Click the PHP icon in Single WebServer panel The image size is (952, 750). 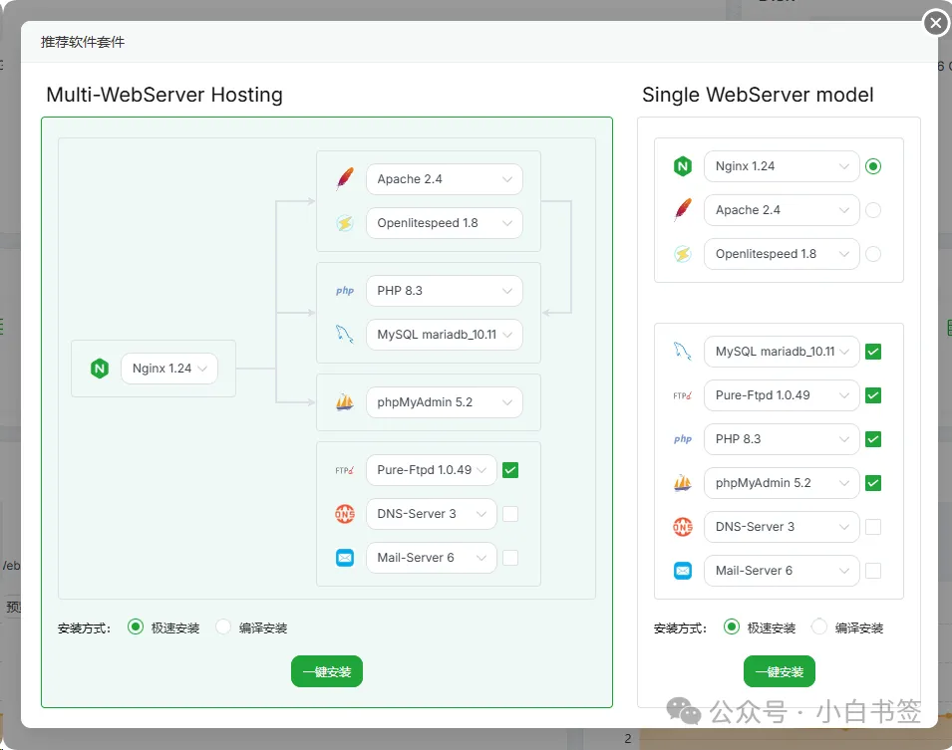coord(683,439)
